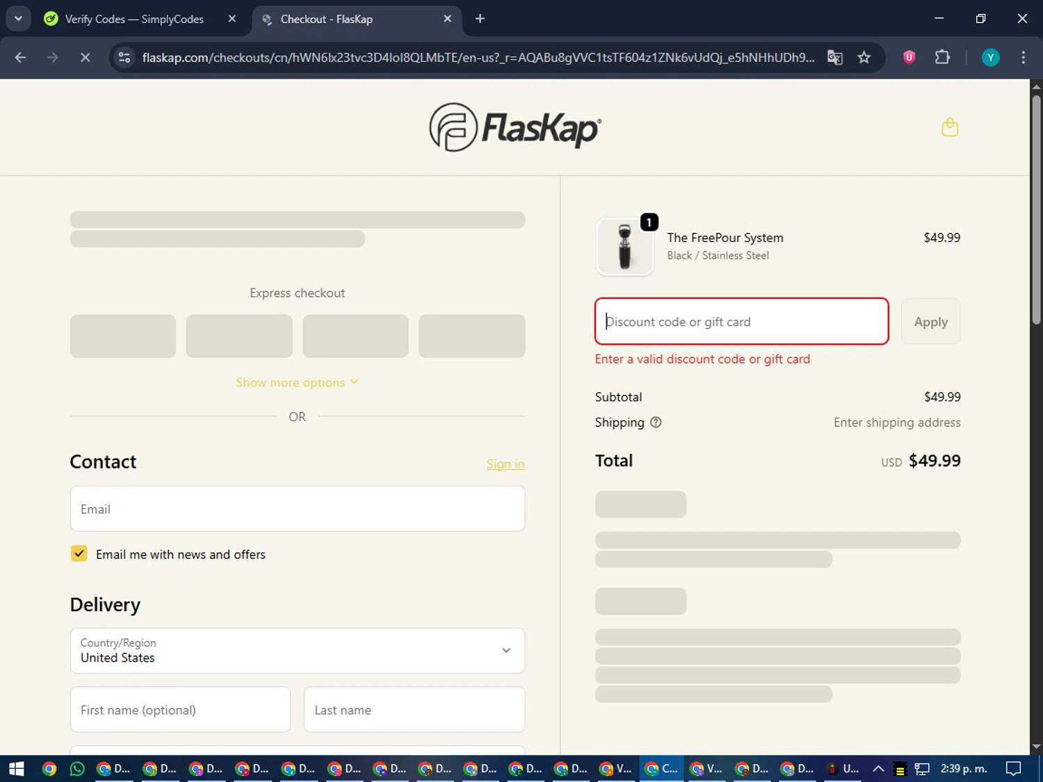Screen dimensions: 1043x782
Task: Open the Extensions puzzle icon
Action: (x=942, y=58)
